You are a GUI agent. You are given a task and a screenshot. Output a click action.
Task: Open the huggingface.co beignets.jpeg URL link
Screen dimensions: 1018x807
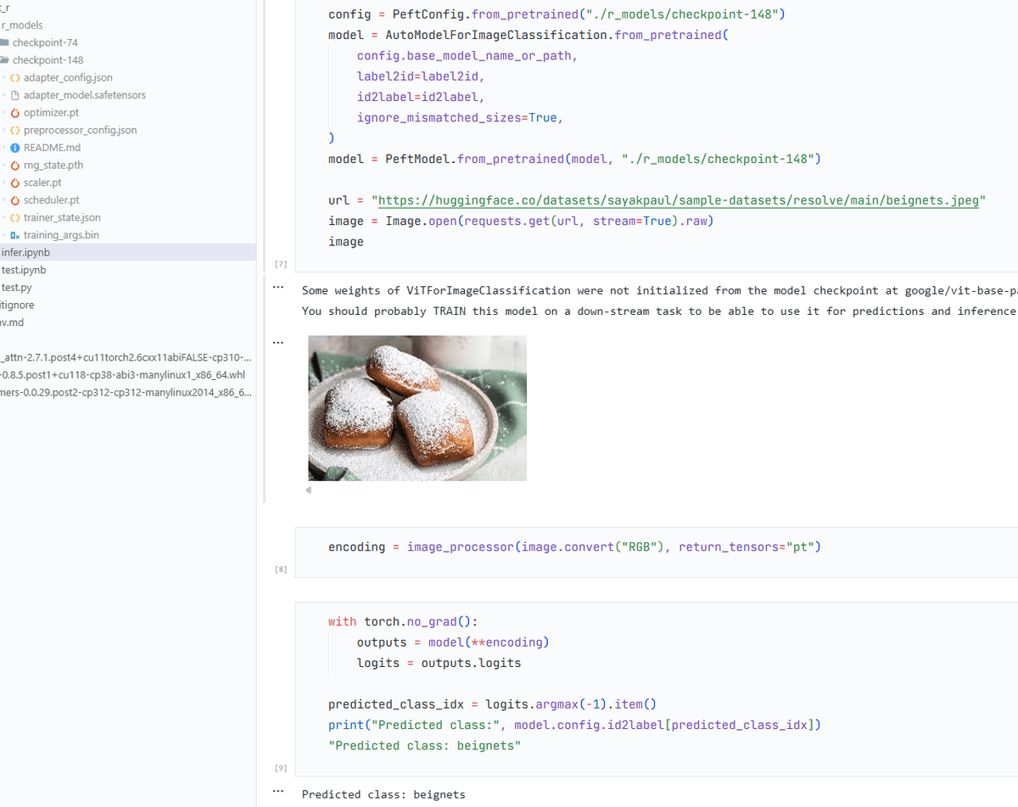(677, 201)
